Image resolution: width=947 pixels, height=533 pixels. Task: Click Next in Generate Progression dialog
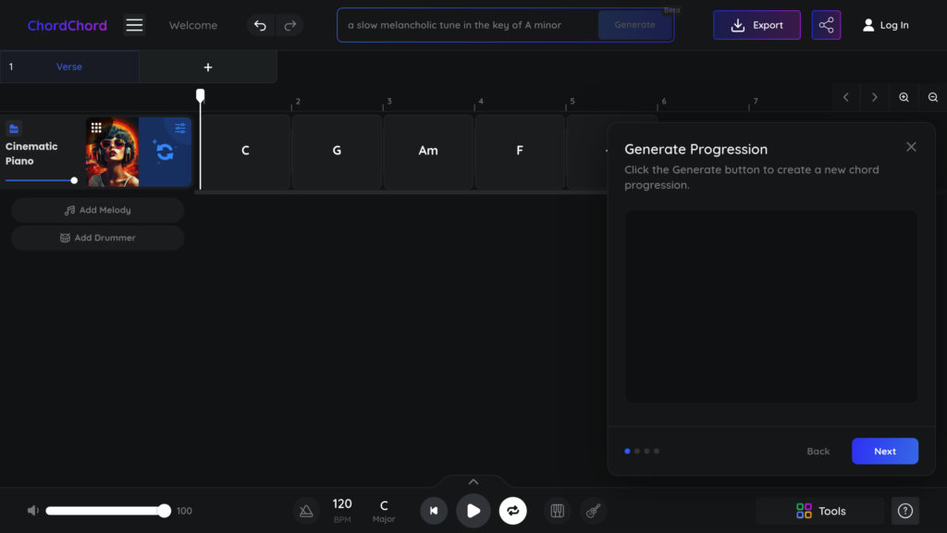point(884,452)
